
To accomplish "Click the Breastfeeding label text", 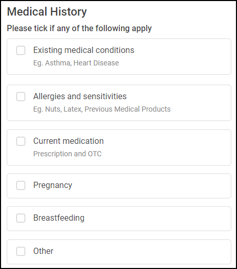I will 59,218.
